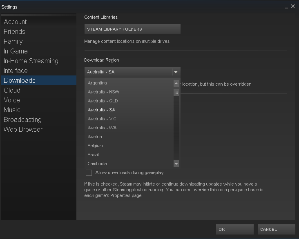This screenshot has height=239, width=299.
Task: Switch to Broadcasting settings
Action: 39,119
